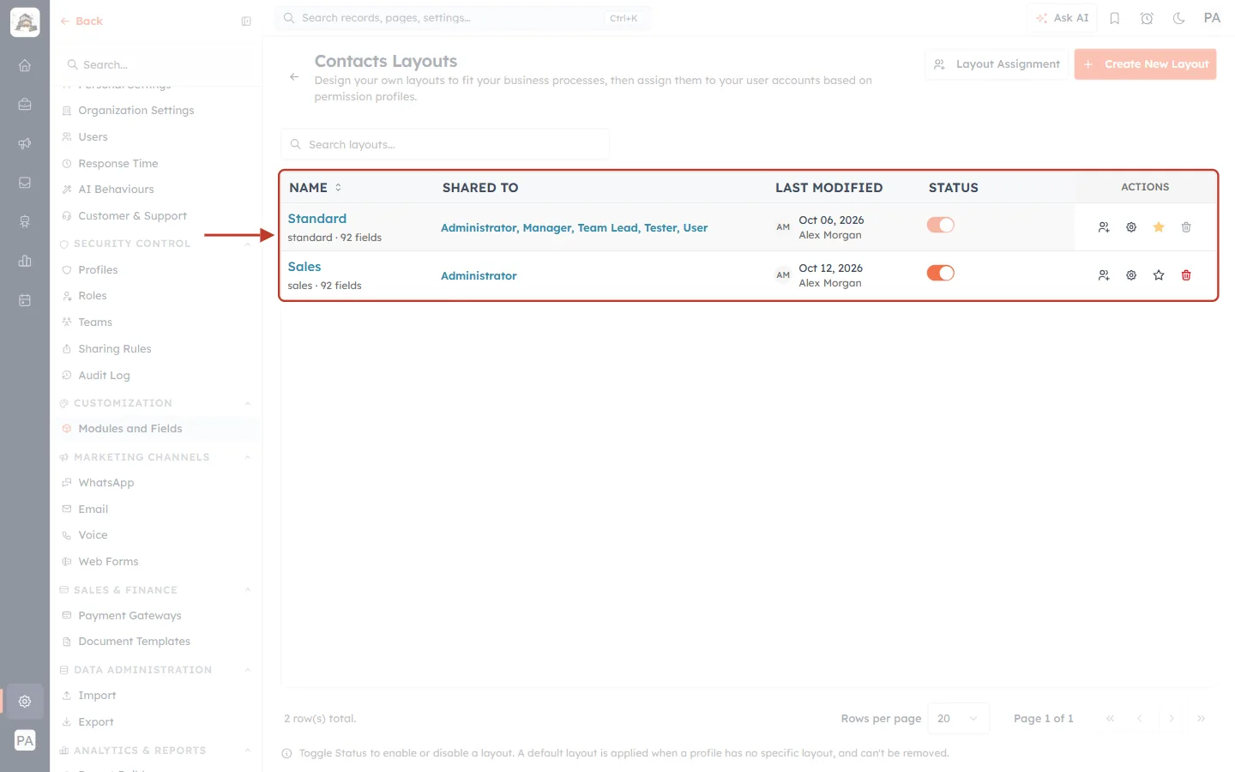Open settings gear for Sales layout

click(1131, 275)
